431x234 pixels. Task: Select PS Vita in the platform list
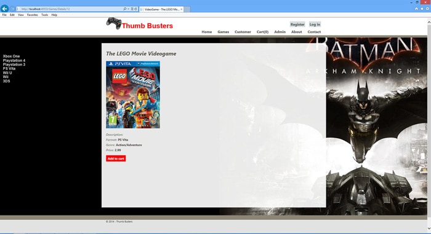(9, 69)
